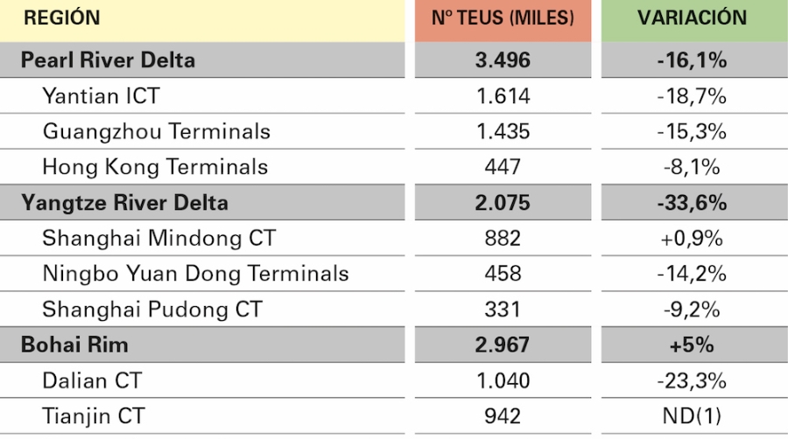Click the 3.496 TEUs value
788x439 pixels.
click(503, 60)
